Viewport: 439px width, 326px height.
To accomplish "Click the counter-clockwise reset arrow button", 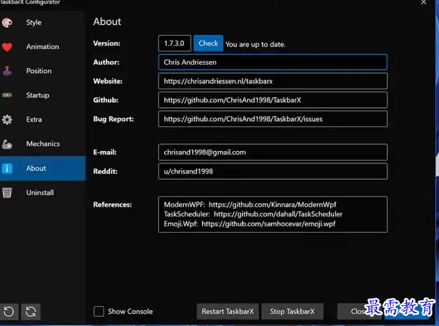I will pyautogui.click(x=8, y=312).
